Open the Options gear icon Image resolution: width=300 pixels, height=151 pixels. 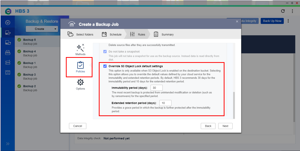(x=80, y=82)
